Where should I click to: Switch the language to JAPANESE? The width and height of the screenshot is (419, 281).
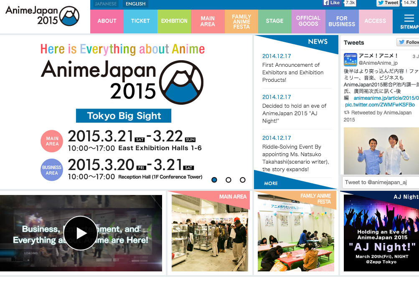[x=105, y=3]
